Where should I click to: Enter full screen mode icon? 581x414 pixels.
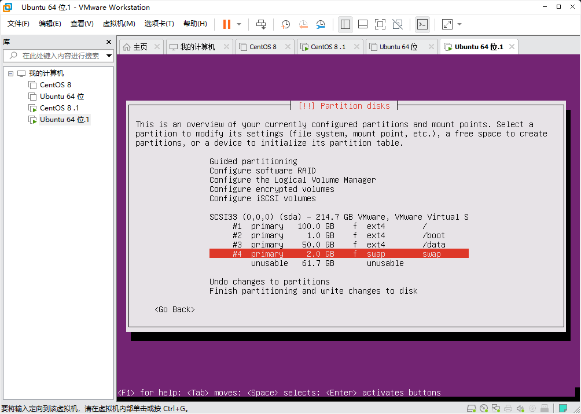pyautogui.click(x=380, y=24)
